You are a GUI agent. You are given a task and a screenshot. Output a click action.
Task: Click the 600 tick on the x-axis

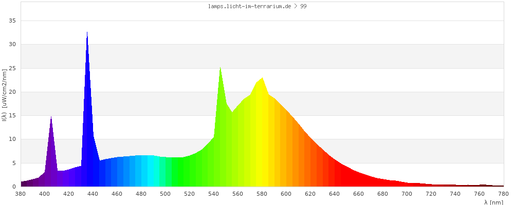286,194
